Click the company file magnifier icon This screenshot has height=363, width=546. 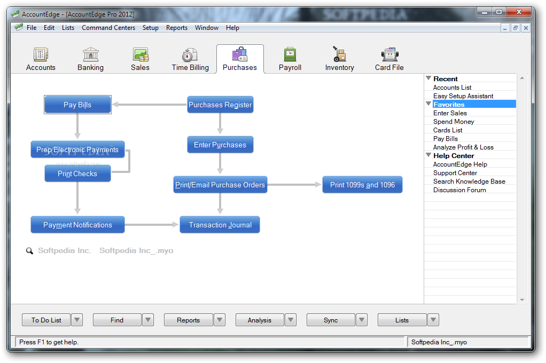coord(29,250)
